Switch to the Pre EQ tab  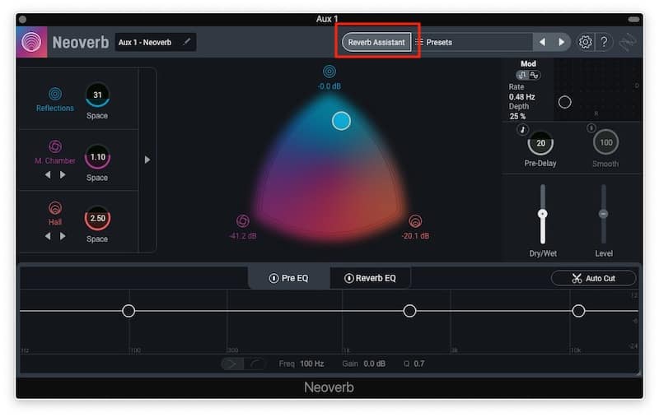289,278
